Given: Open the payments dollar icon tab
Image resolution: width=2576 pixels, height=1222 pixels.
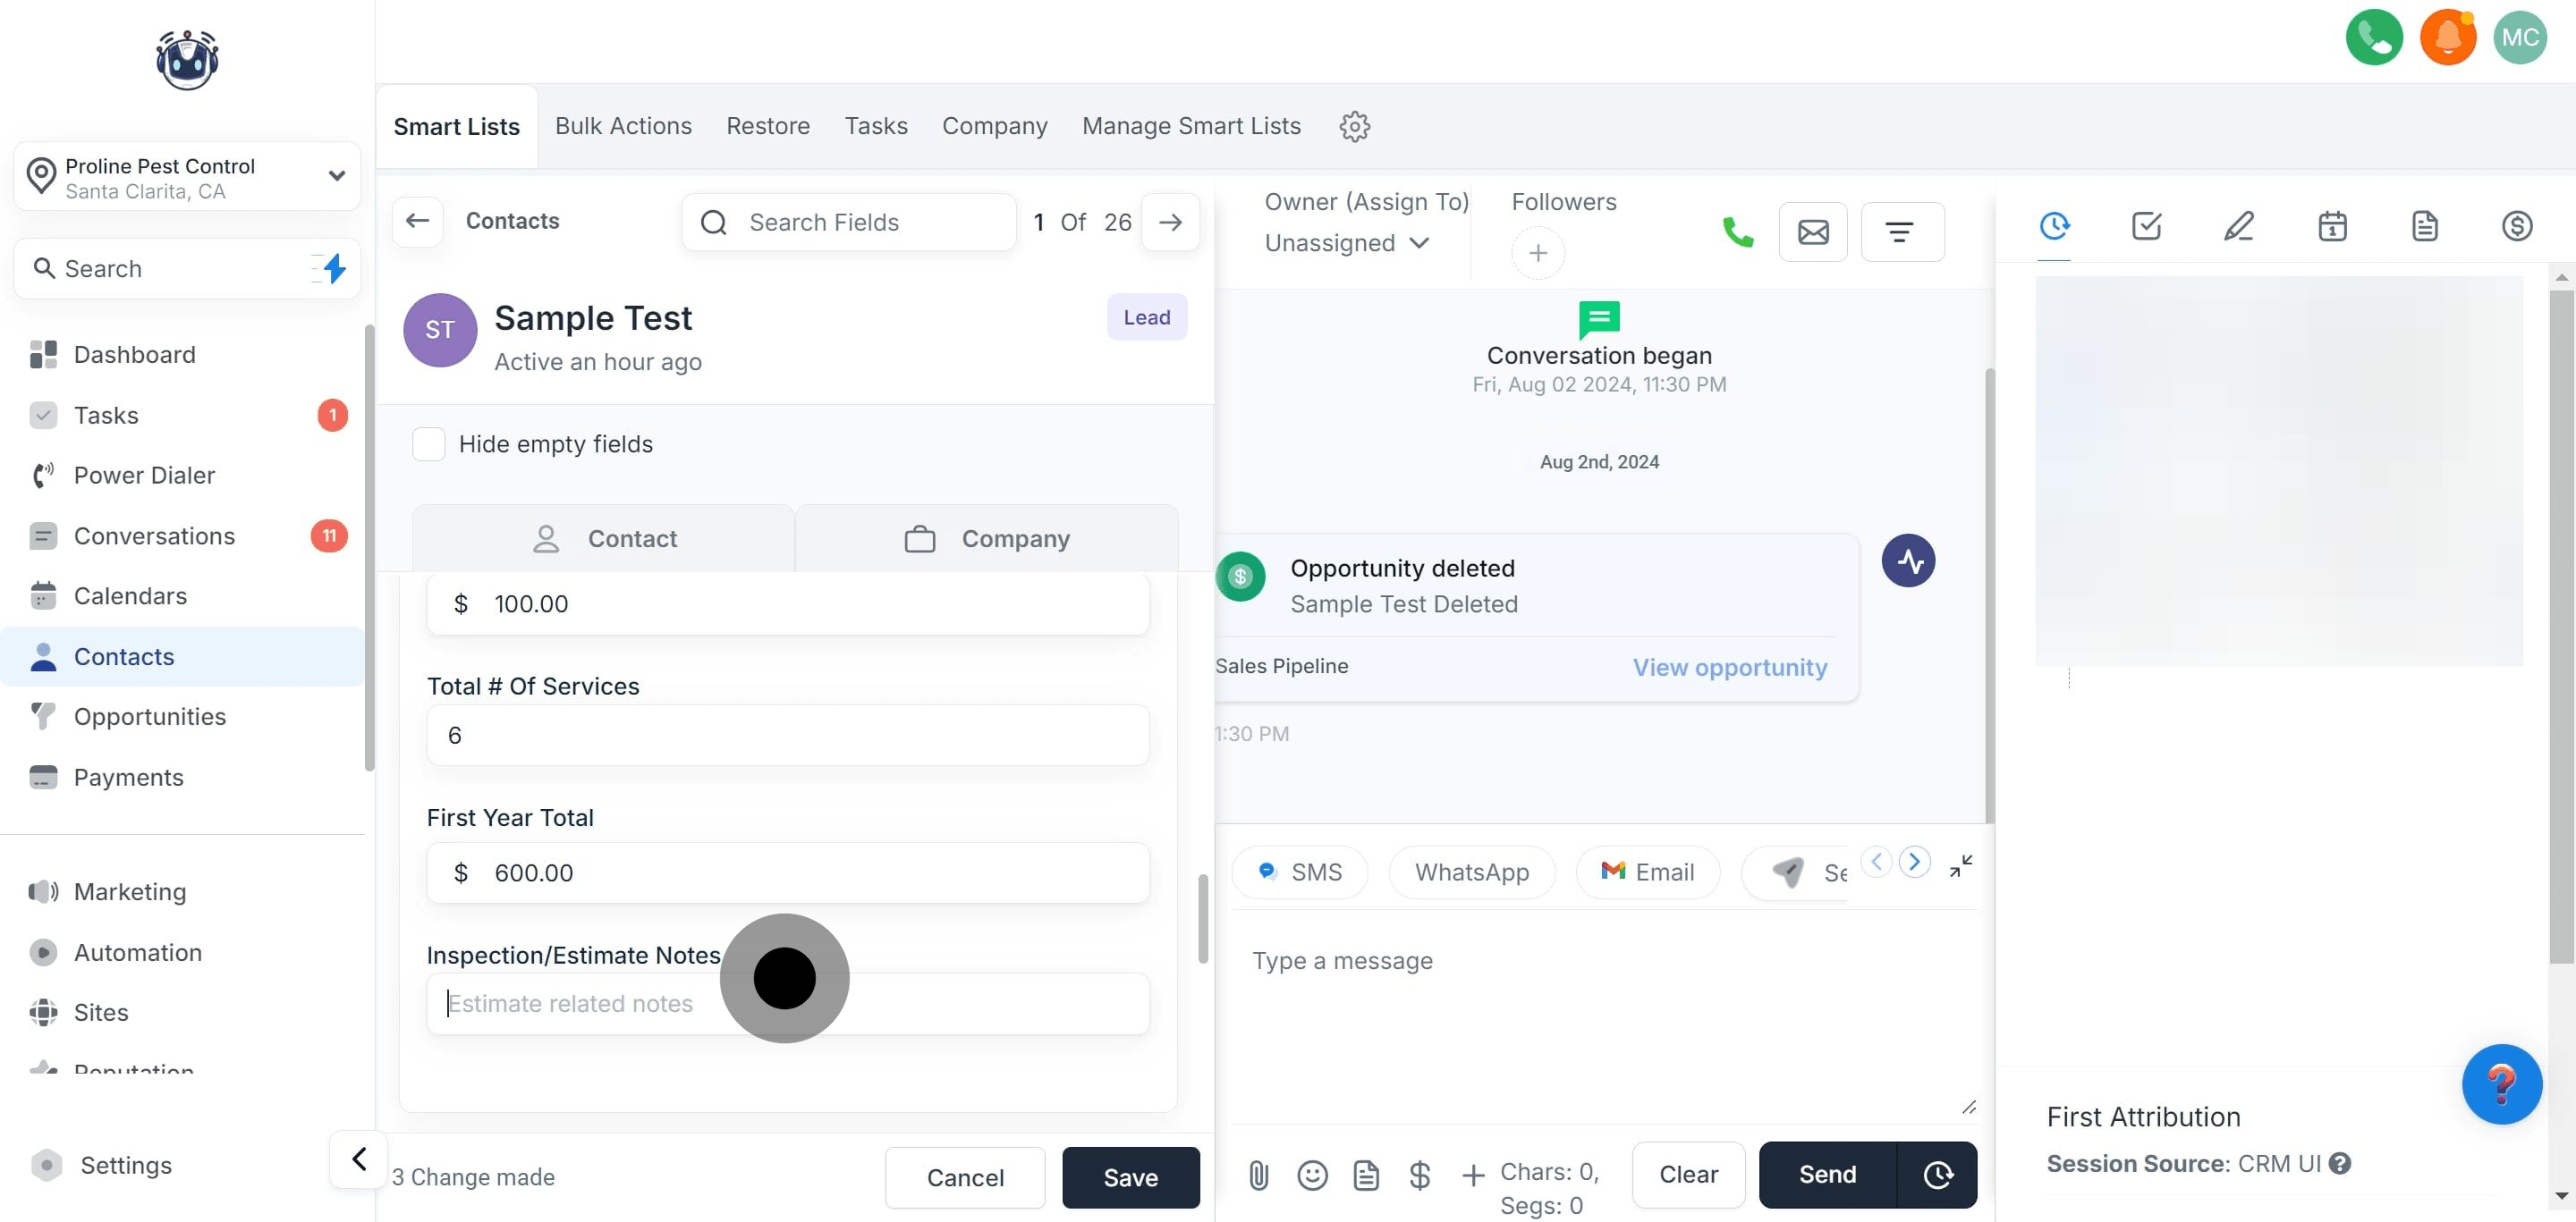Looking at the screenshot, I should point(2516,227).
